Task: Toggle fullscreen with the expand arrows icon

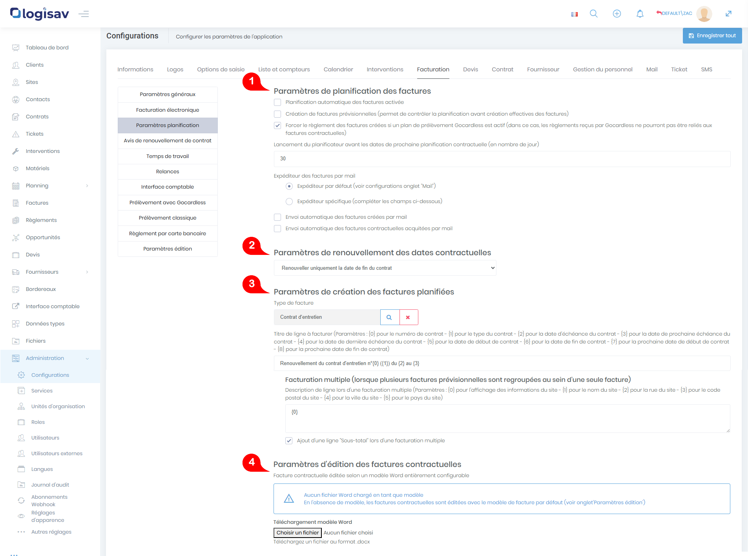Action: (x=728, y=14)
